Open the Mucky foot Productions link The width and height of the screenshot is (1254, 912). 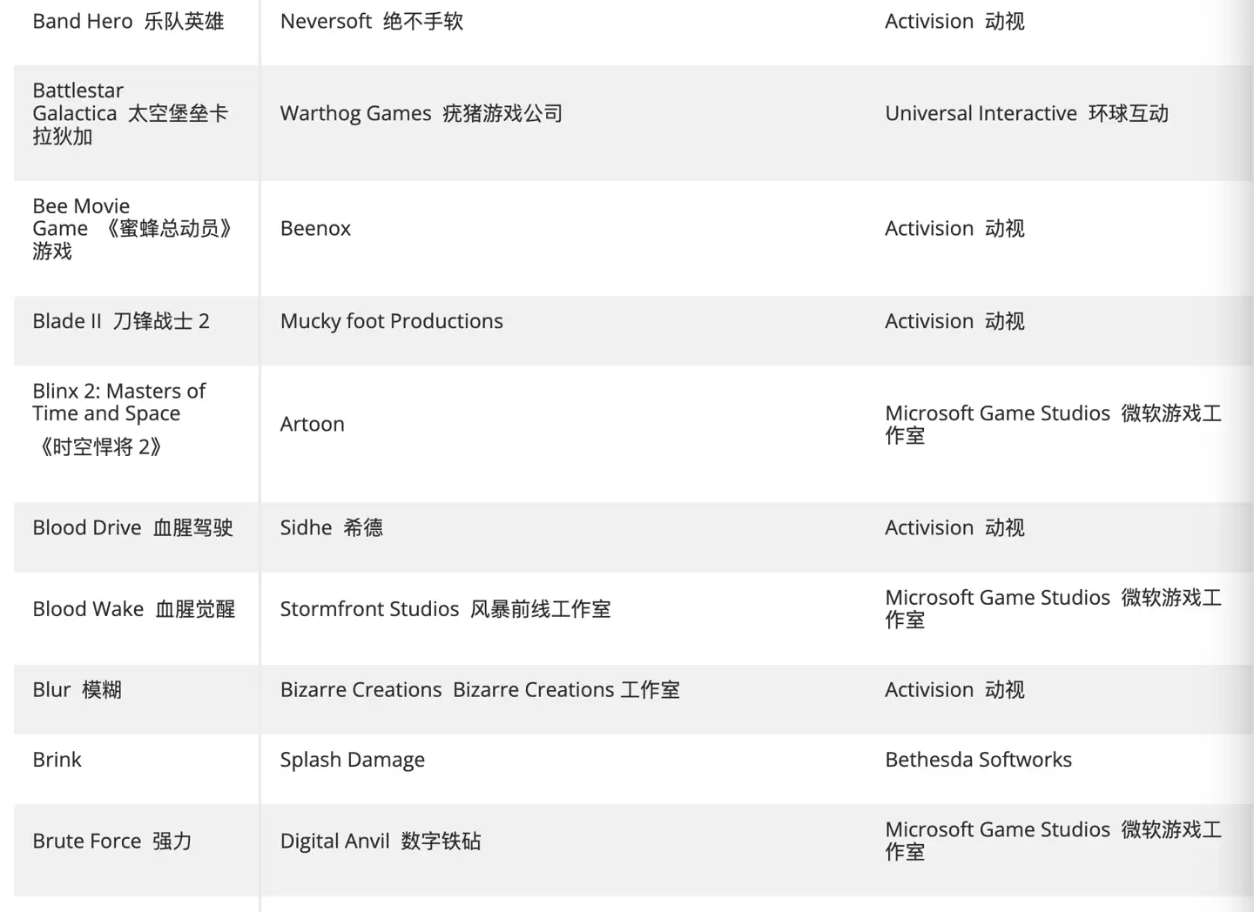point(391,320)
